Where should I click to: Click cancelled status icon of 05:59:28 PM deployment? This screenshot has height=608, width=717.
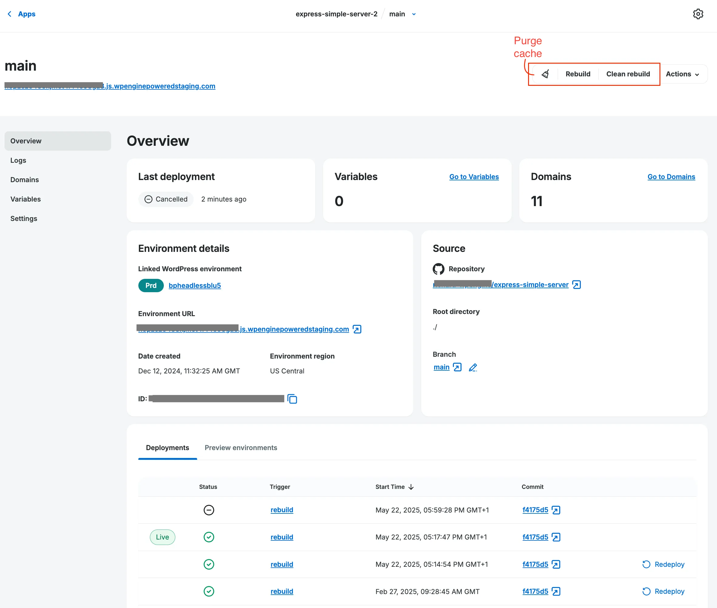coord(209,510)
